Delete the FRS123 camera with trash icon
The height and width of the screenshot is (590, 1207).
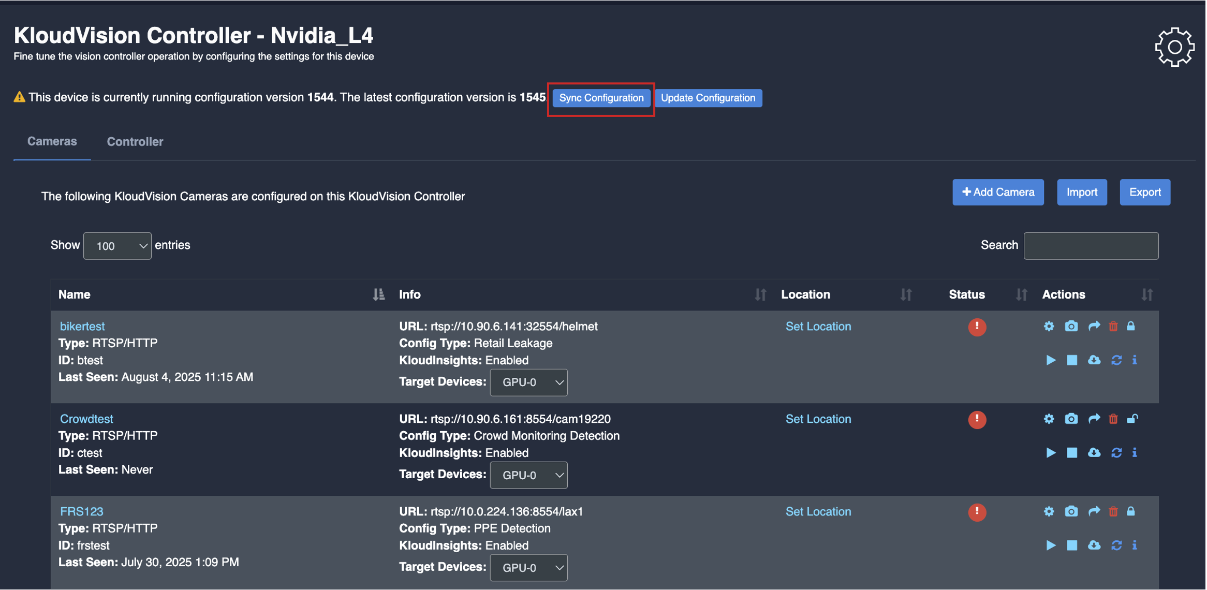pyautogui.click(x=1113, y=511)
